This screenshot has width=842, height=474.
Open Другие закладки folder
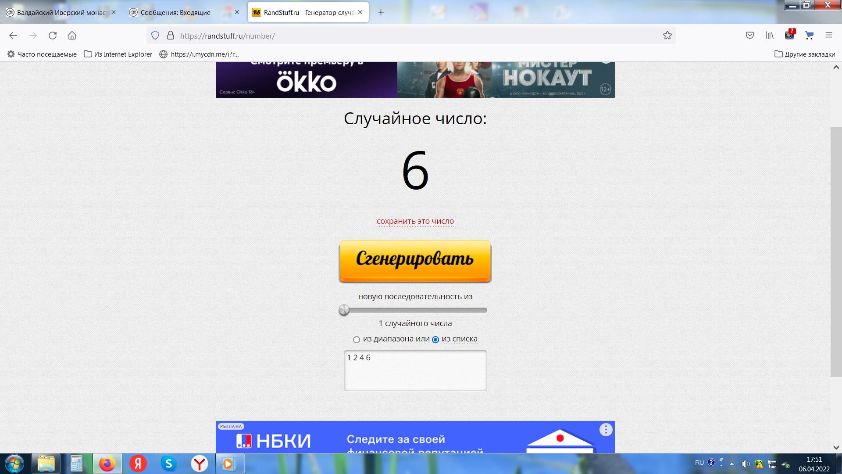pos(805,54)
